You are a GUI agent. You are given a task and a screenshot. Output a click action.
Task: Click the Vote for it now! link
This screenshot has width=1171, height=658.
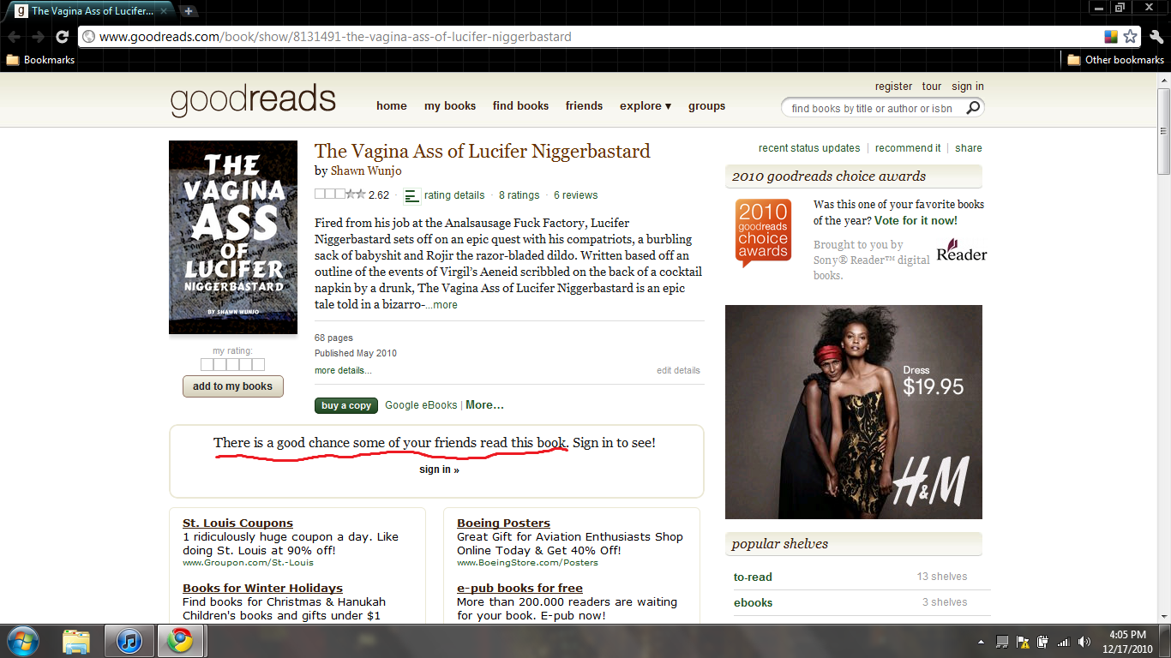click(x=916, y=221)
